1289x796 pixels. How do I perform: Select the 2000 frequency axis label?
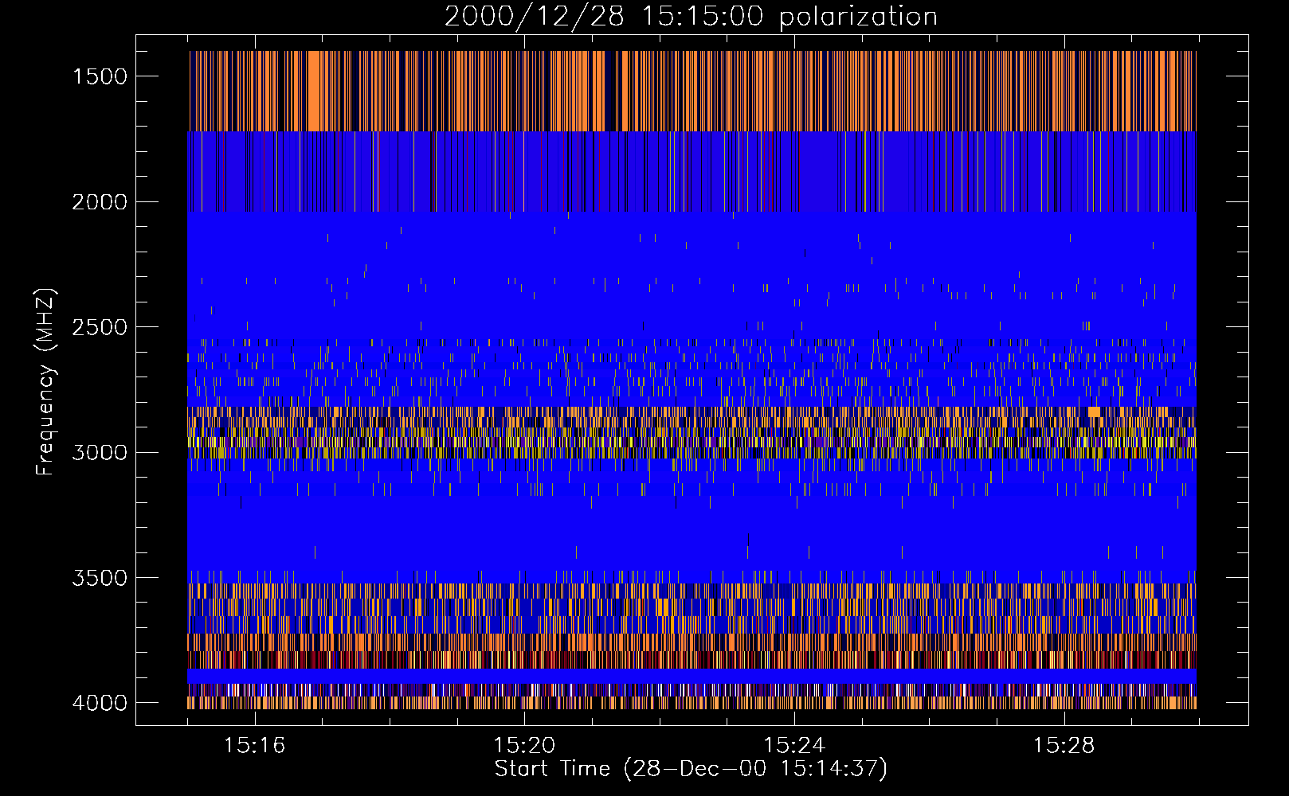click(100, 202)
